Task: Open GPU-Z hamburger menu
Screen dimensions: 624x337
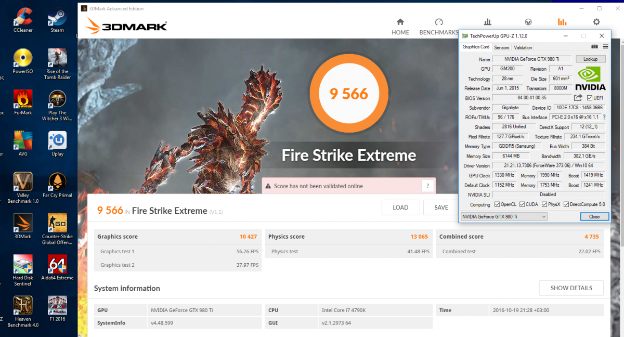Action: pyautogui.click(x=605, y=47)
